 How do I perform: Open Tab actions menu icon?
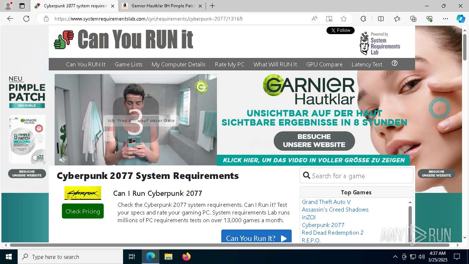22,6
